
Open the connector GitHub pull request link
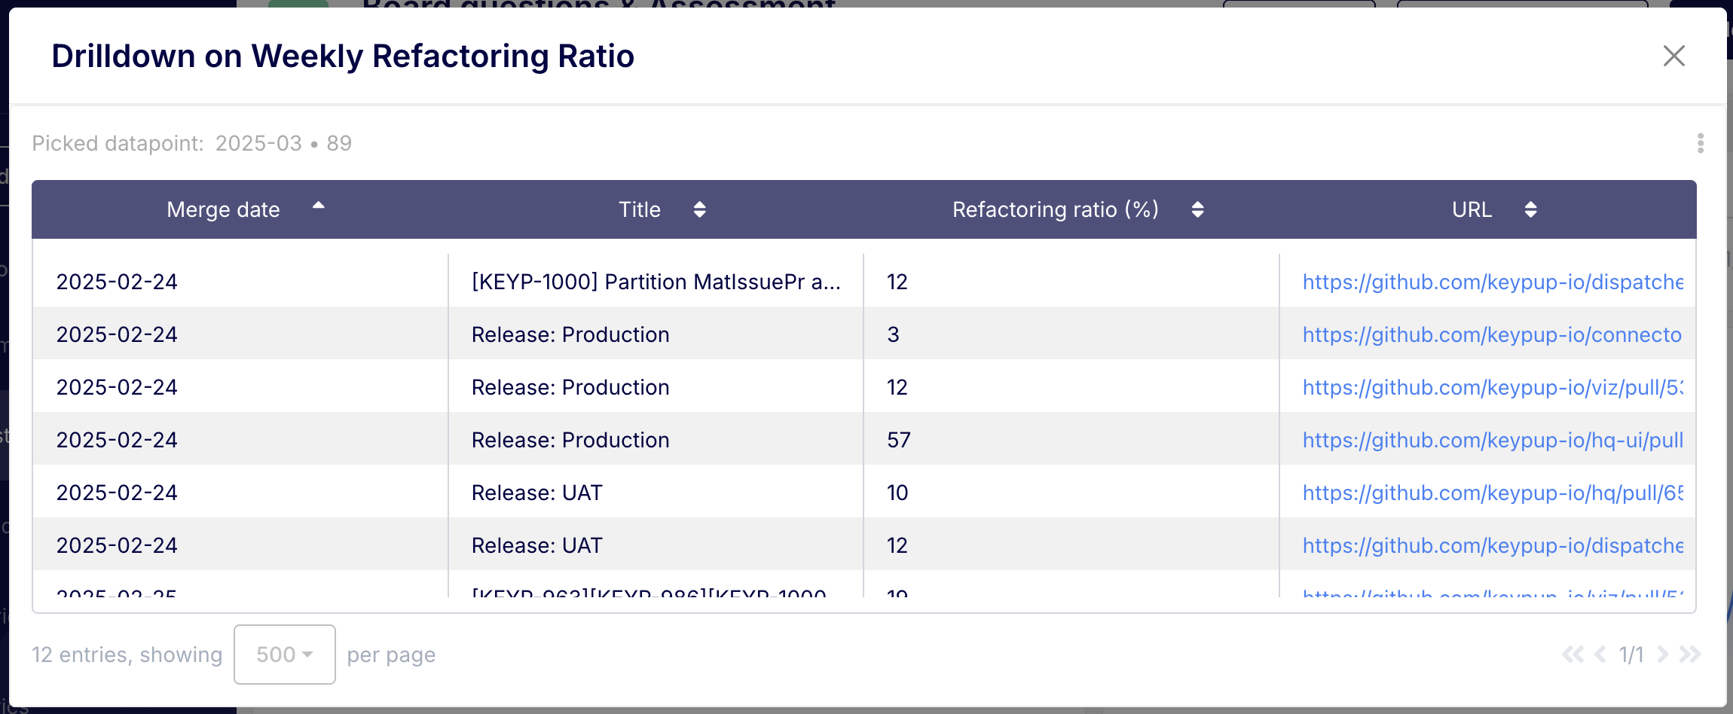point(1492,334)
